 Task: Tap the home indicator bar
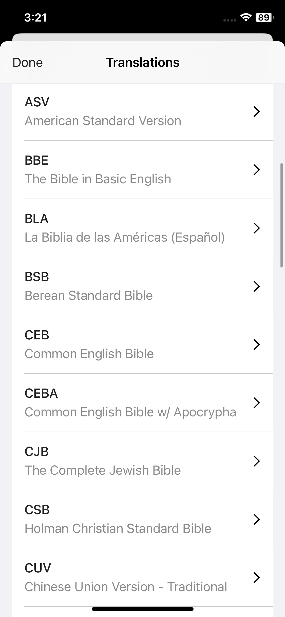143,609
